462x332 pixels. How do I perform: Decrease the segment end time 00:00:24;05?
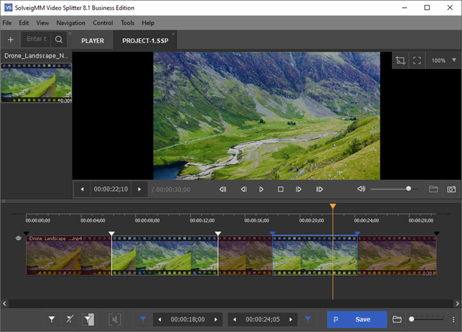click(x=235, y=319)
